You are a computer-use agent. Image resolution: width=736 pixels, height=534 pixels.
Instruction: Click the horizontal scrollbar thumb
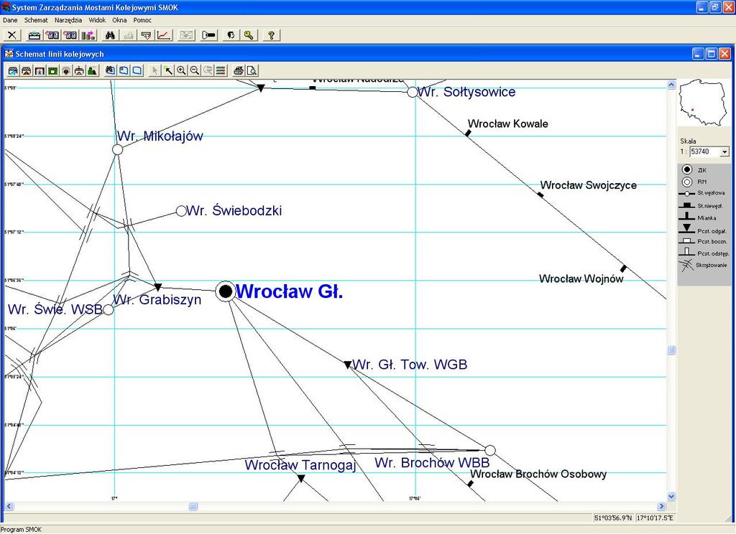click(193, 506)
